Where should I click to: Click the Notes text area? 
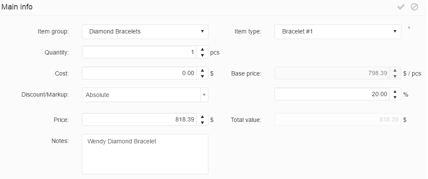(145, 154)
